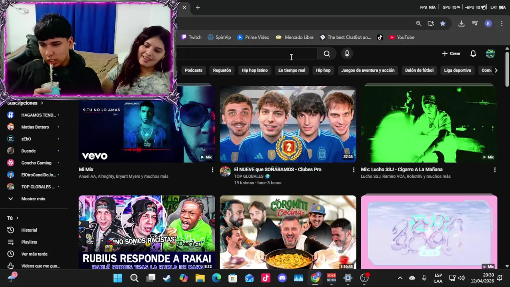510x287 pixels.
Task: Open Chrome media controls icon
Action: (475, 24)
